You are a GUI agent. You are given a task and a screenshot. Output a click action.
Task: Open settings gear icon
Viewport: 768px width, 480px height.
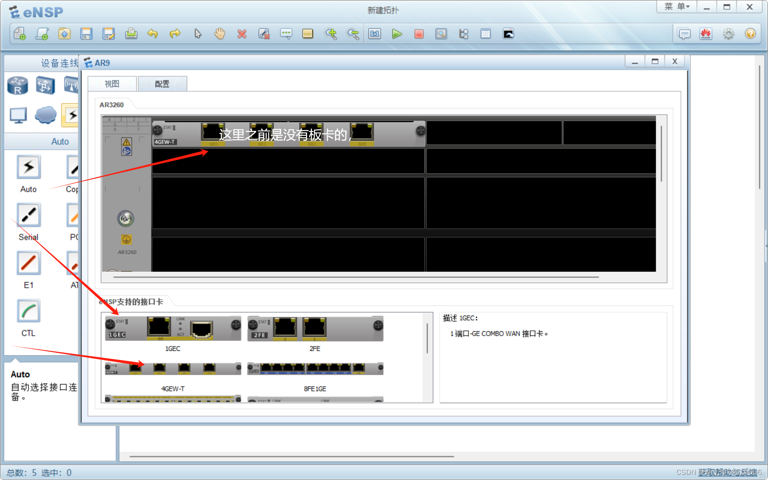[728, 34]
